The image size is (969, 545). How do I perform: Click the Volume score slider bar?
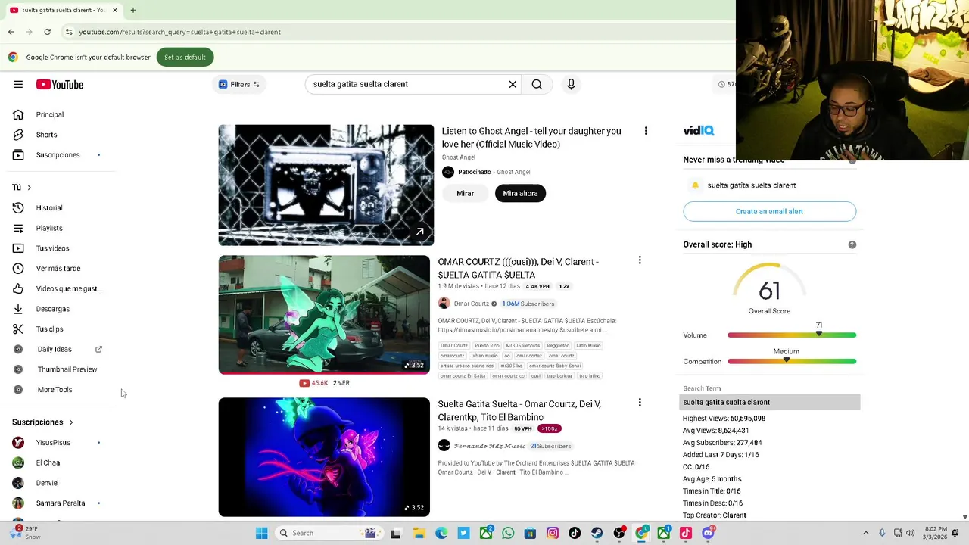[792, 335]
